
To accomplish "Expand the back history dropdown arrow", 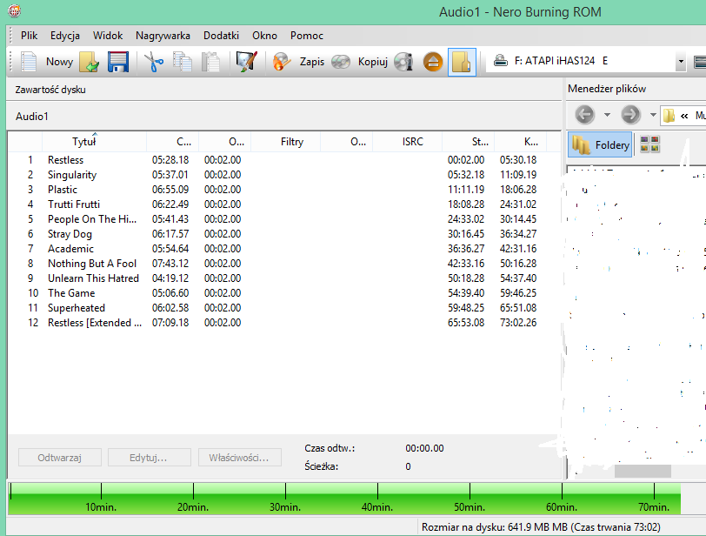I will tap(607, 115).
